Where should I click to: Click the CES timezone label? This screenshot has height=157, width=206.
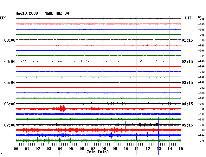(x=3, y=18)
